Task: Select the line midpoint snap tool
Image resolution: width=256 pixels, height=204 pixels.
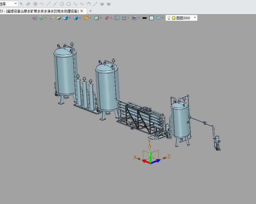Action: point(55,4)
